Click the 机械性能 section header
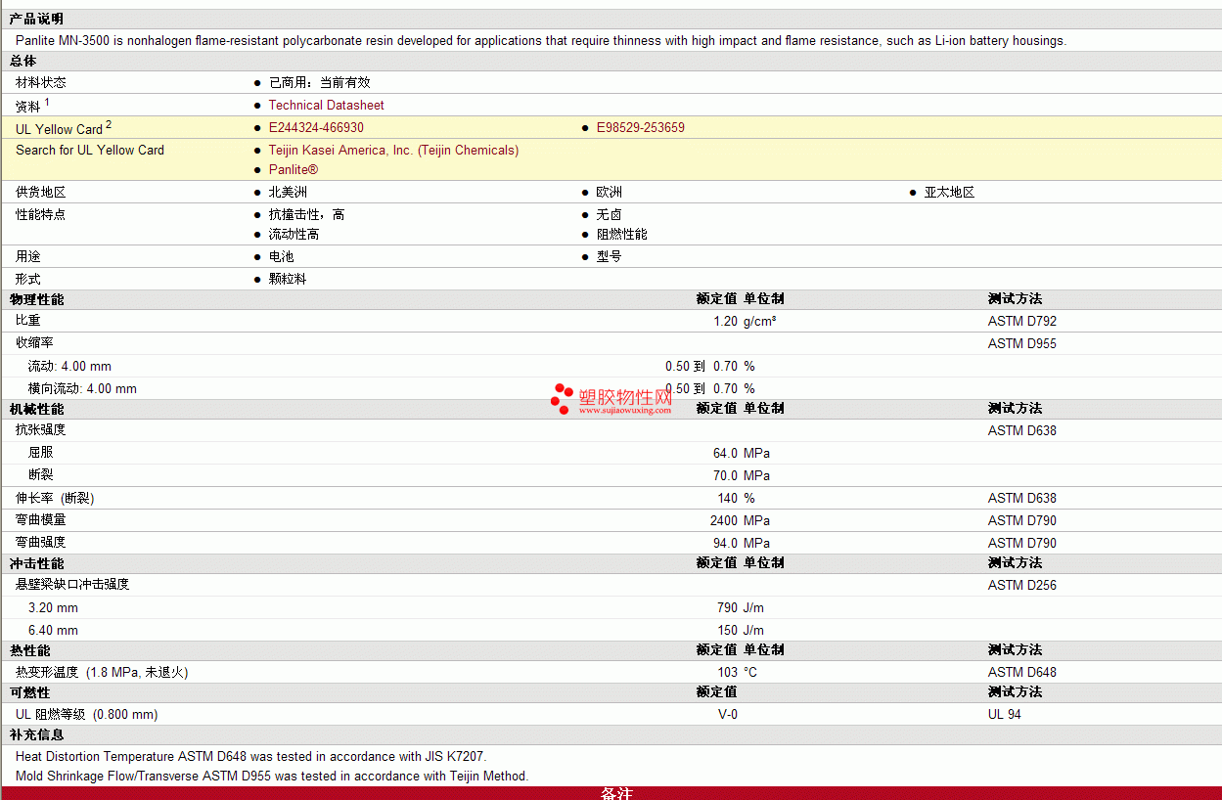Viewport: 1222px width, 800px height. pyautogui.click(x=36, y=409)
